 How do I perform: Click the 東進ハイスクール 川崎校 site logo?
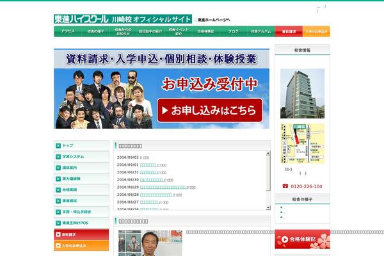[123, 19]
